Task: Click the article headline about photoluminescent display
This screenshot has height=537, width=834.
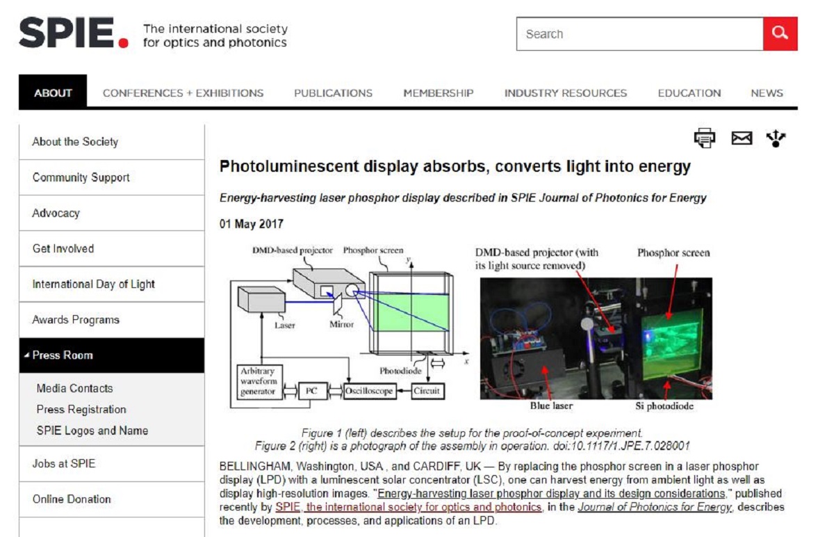Action: [x=455, y=167]
